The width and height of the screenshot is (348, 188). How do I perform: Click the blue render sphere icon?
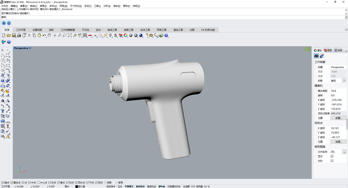click(141, 35)
